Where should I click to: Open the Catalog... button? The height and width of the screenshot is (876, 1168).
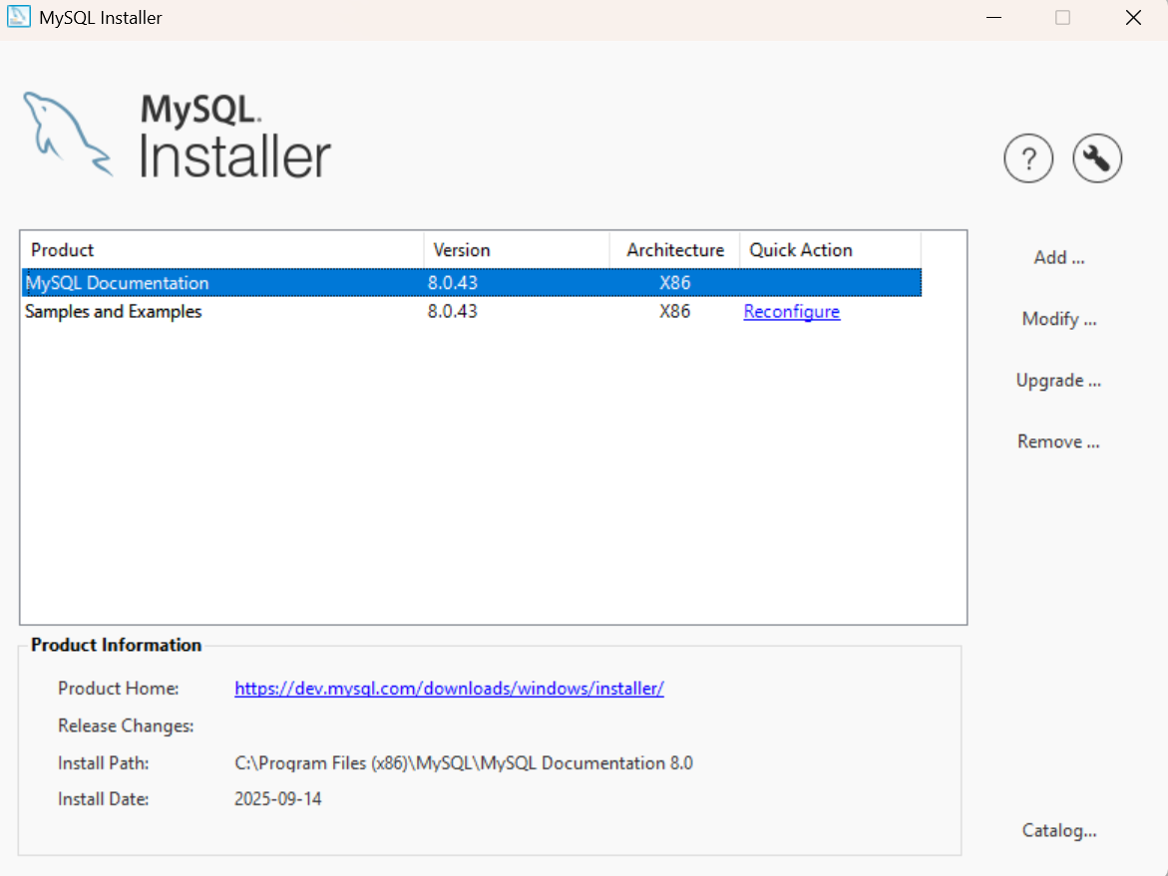[1058, 830]
